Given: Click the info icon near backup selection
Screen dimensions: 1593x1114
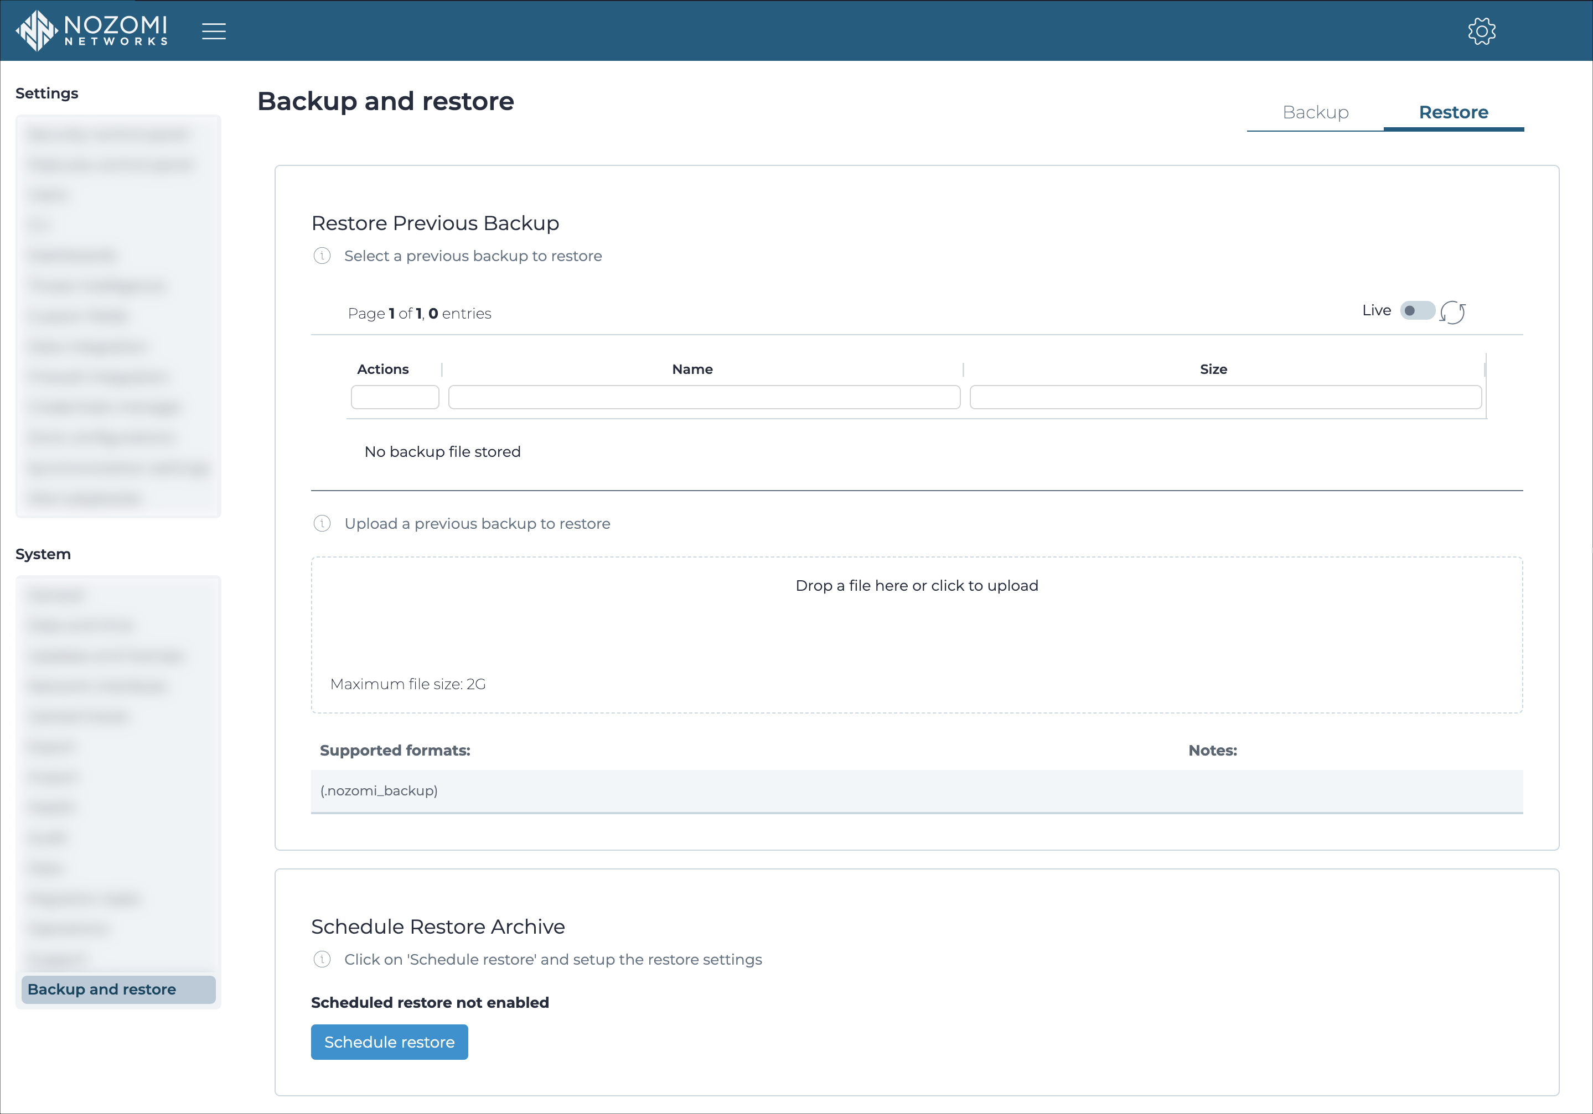Looking at the screenshot, I should click(321, 255).
